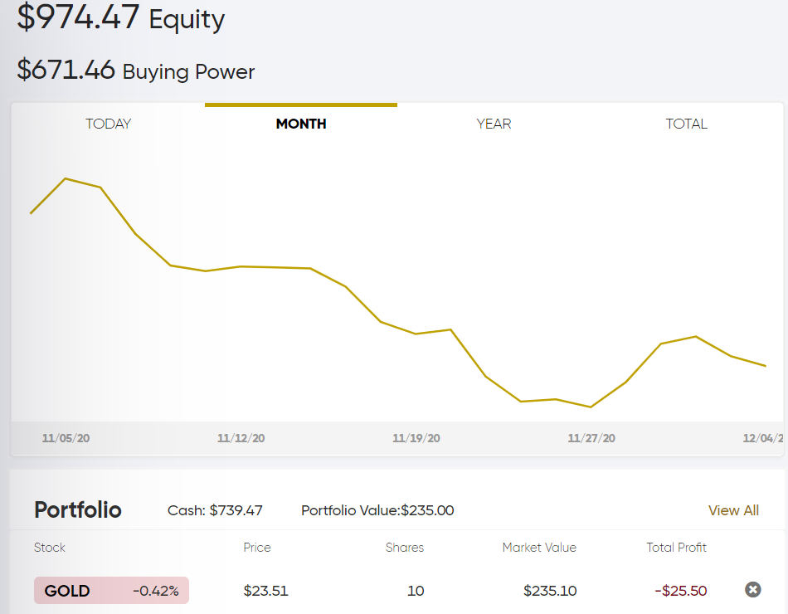The image size is (788, 614).
Task: Click the 11/27/20 date marker
Action: pyautogui.click(x=591, y=438)
